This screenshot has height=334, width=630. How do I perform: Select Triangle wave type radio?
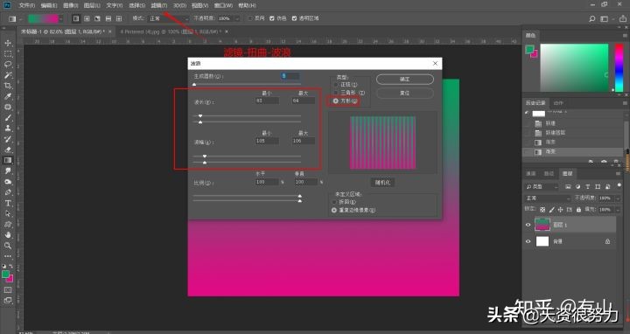coord(335,93)
